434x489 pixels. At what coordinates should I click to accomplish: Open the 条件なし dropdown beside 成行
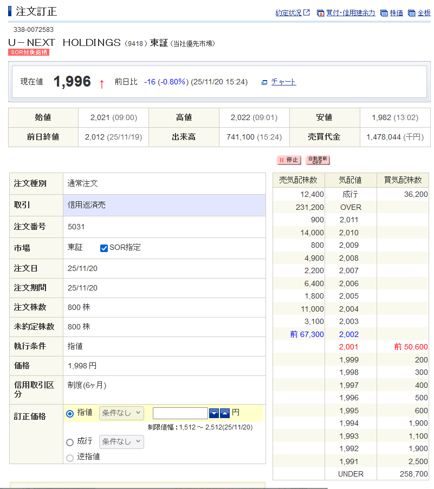(121, 442)
